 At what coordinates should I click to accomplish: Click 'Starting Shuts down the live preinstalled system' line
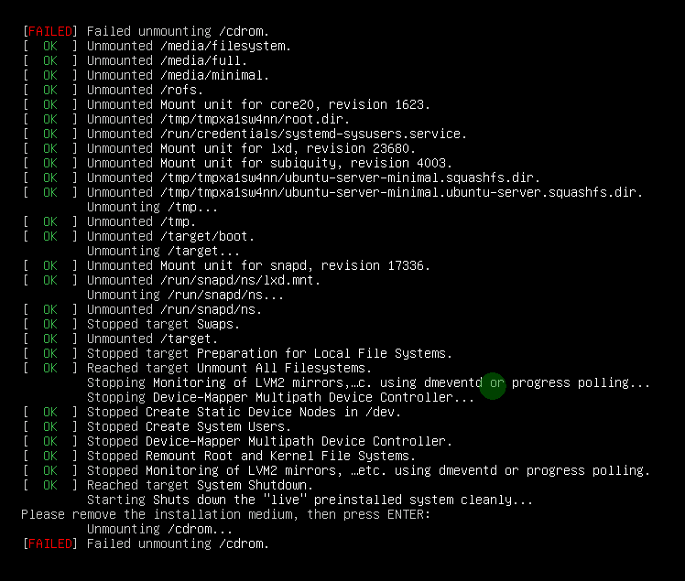[x=310, y=500]
